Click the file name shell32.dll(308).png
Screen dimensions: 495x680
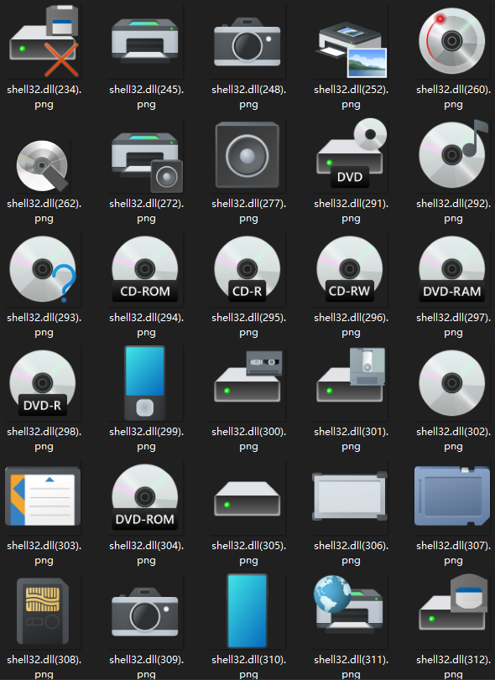coord(44,667)
